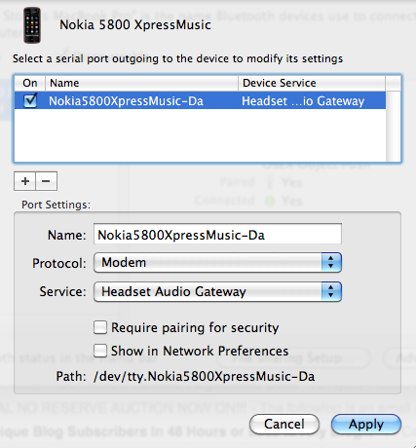Remove selected serial port with minus button
Screen dimensions: 416x448
46,181
